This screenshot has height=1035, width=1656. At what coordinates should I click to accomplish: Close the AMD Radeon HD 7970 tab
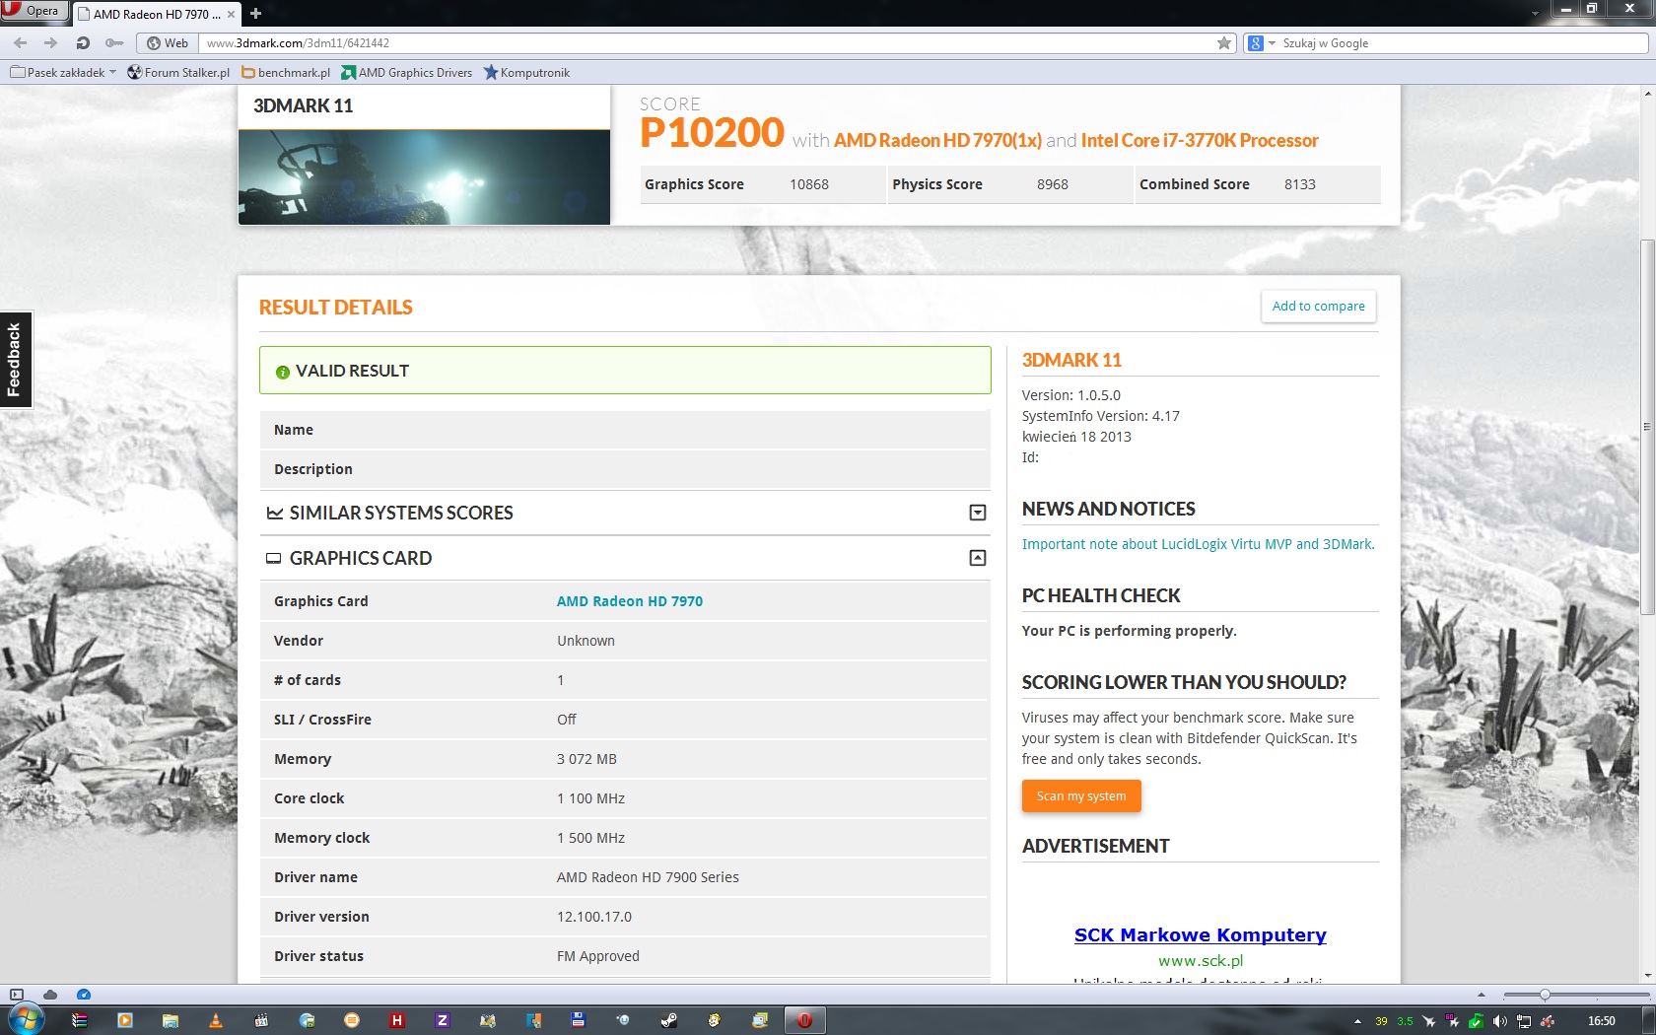click(231, 15)
